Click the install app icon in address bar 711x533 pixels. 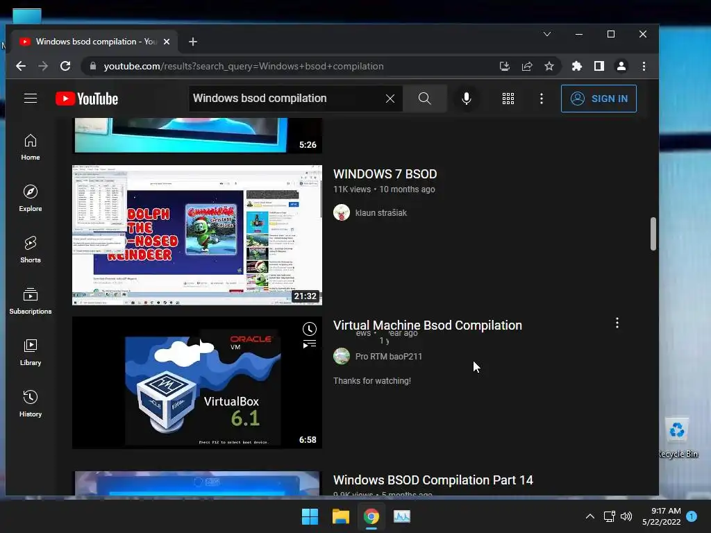click(x=505, y=66)
